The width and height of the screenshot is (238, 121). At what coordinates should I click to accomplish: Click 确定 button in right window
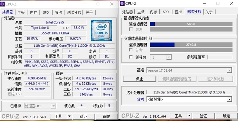(x=226, y=116)
